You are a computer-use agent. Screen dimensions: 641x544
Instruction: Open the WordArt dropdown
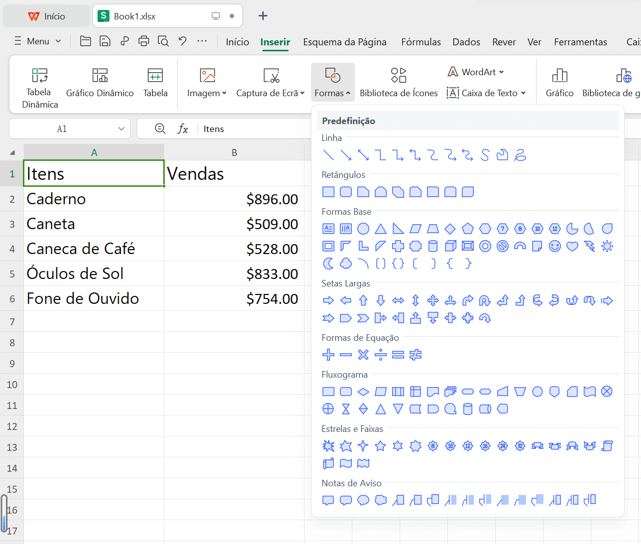pyautogui.click(x=475, y=72)
